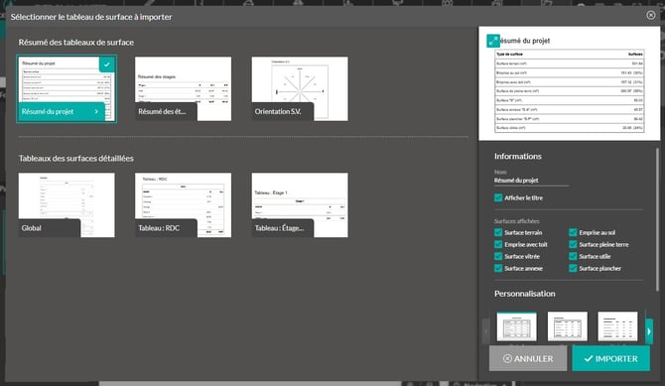Toggle the Surface plancher checkbox

(x=573, y=268)
